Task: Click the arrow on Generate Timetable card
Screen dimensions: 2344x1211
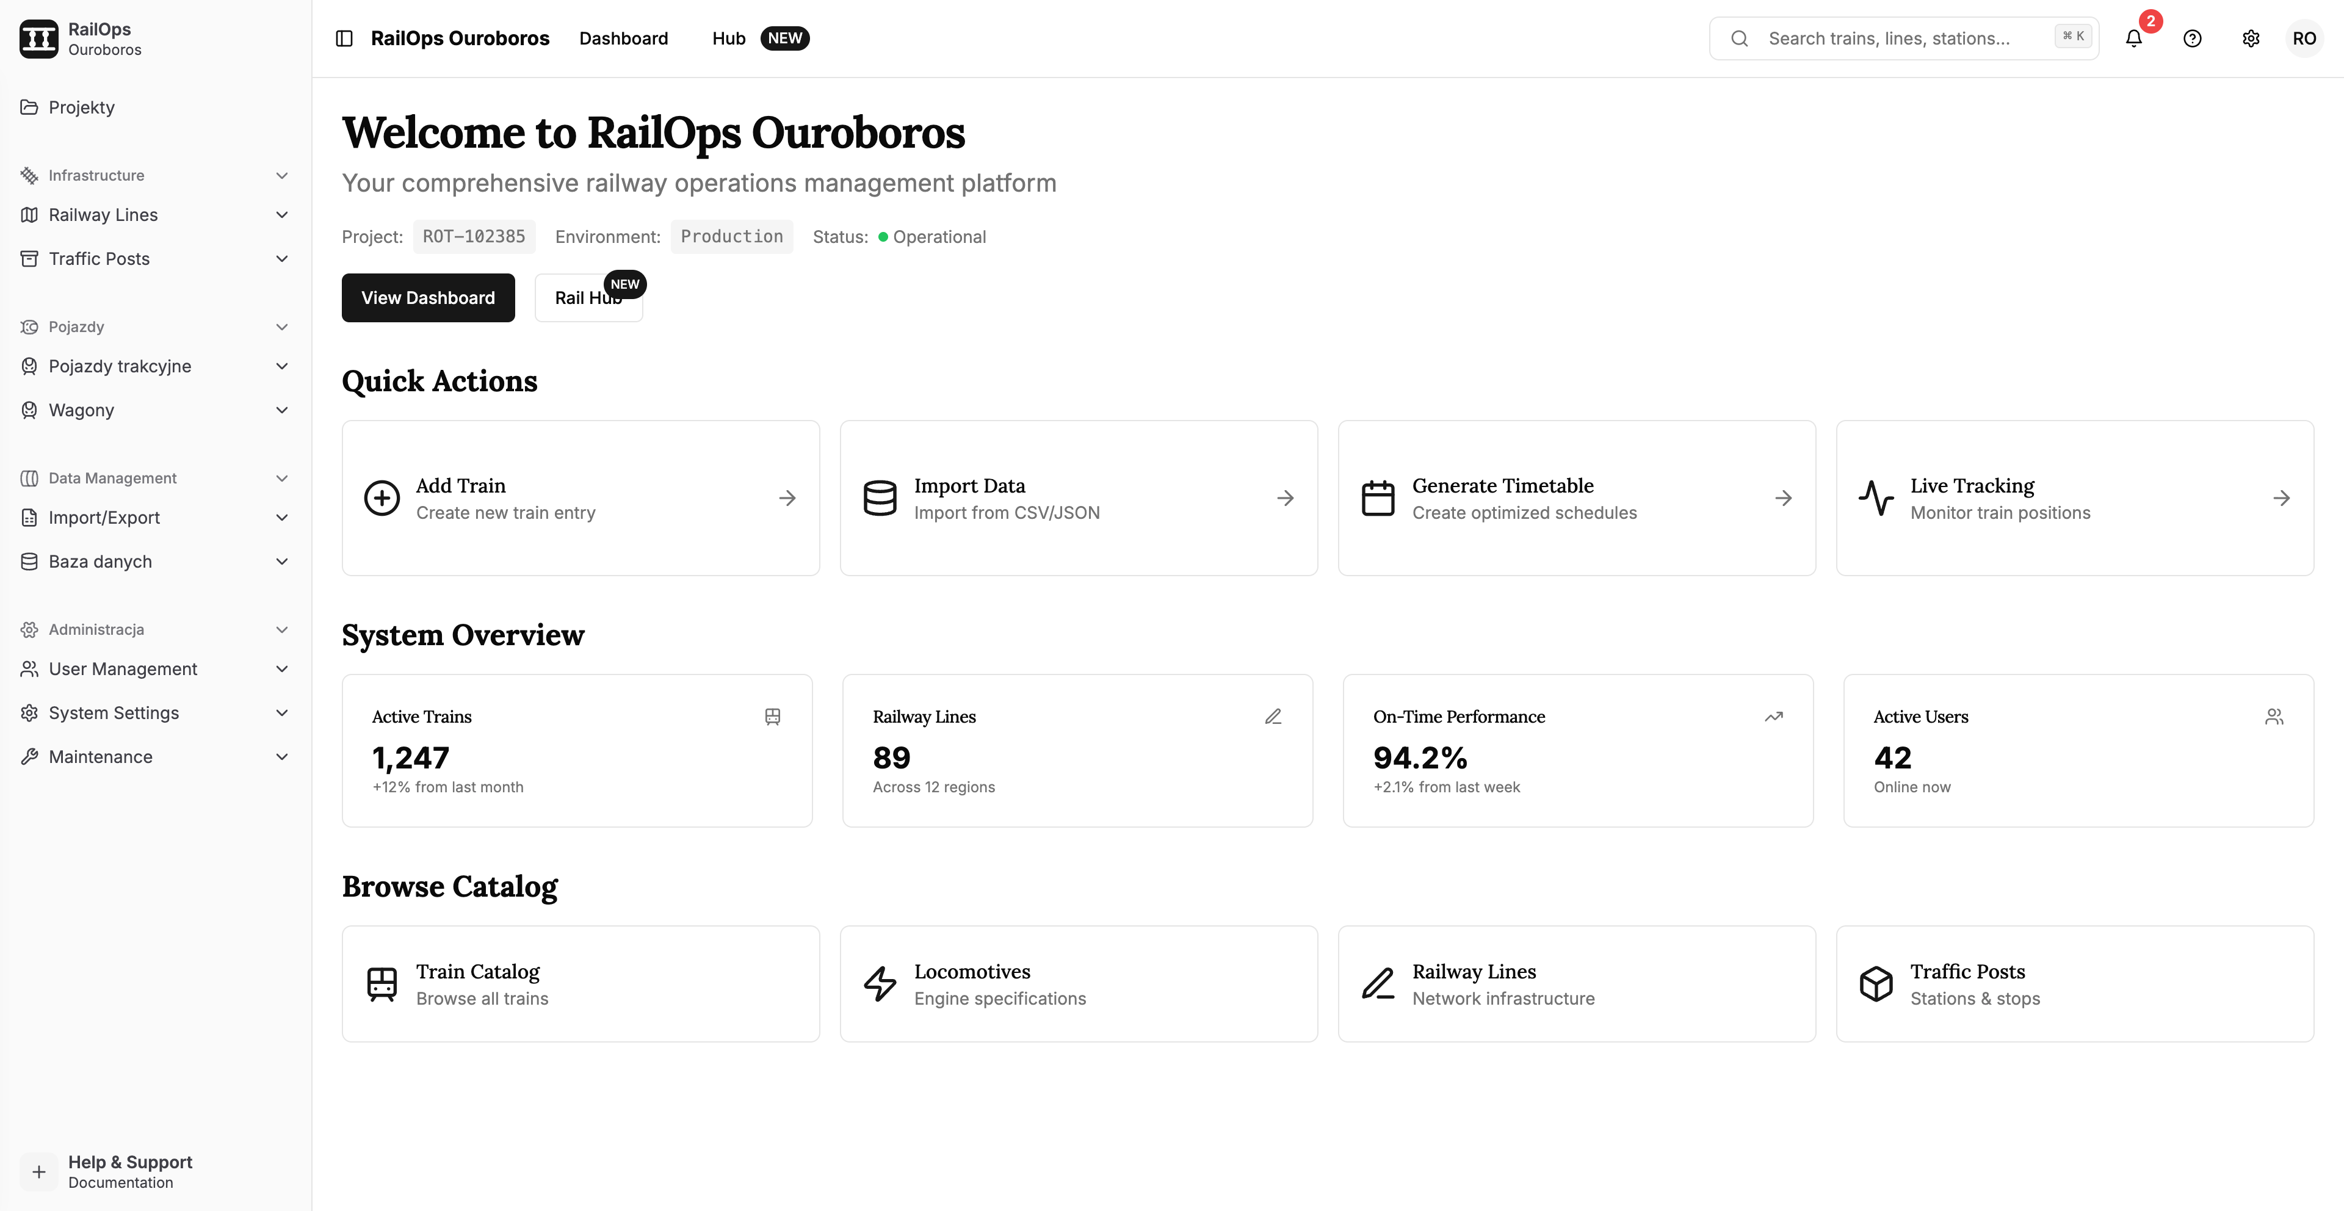Action: coord(1784,497)
